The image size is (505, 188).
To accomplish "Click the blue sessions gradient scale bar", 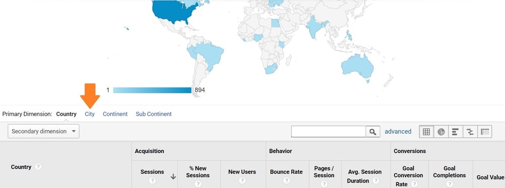I will tap(152, 90).
